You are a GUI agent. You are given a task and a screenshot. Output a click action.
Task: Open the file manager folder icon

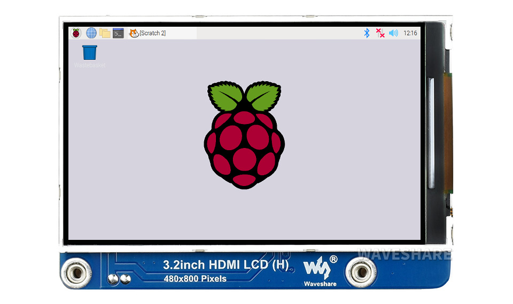coord(105,33)
